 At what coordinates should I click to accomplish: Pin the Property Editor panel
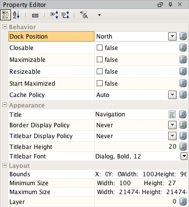170,4
